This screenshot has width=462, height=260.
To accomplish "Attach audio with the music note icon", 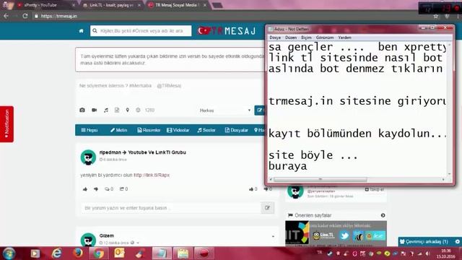I will [106, 110].
